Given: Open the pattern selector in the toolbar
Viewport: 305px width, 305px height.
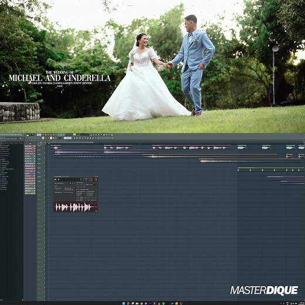Looking at the screenshot, I should (x=67, y=138).
